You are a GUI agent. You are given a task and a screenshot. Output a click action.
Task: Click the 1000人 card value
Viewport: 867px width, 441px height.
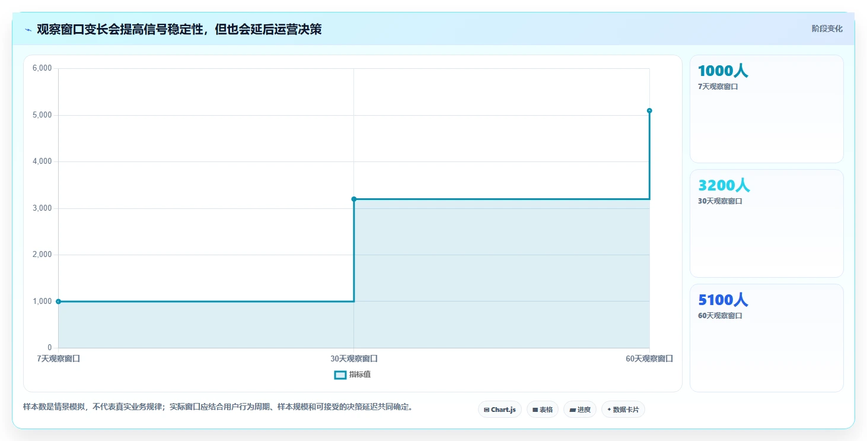(723, 71)
